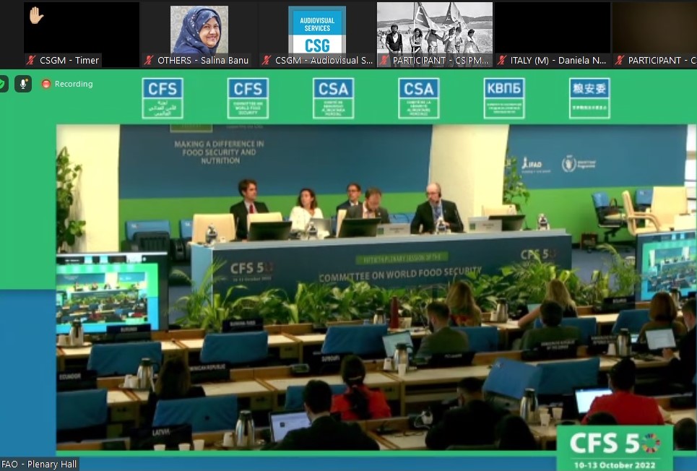The image size is (697, 471).
Task: Click the "FAO - Plenary Hall" speaker label
Action: 39,464
